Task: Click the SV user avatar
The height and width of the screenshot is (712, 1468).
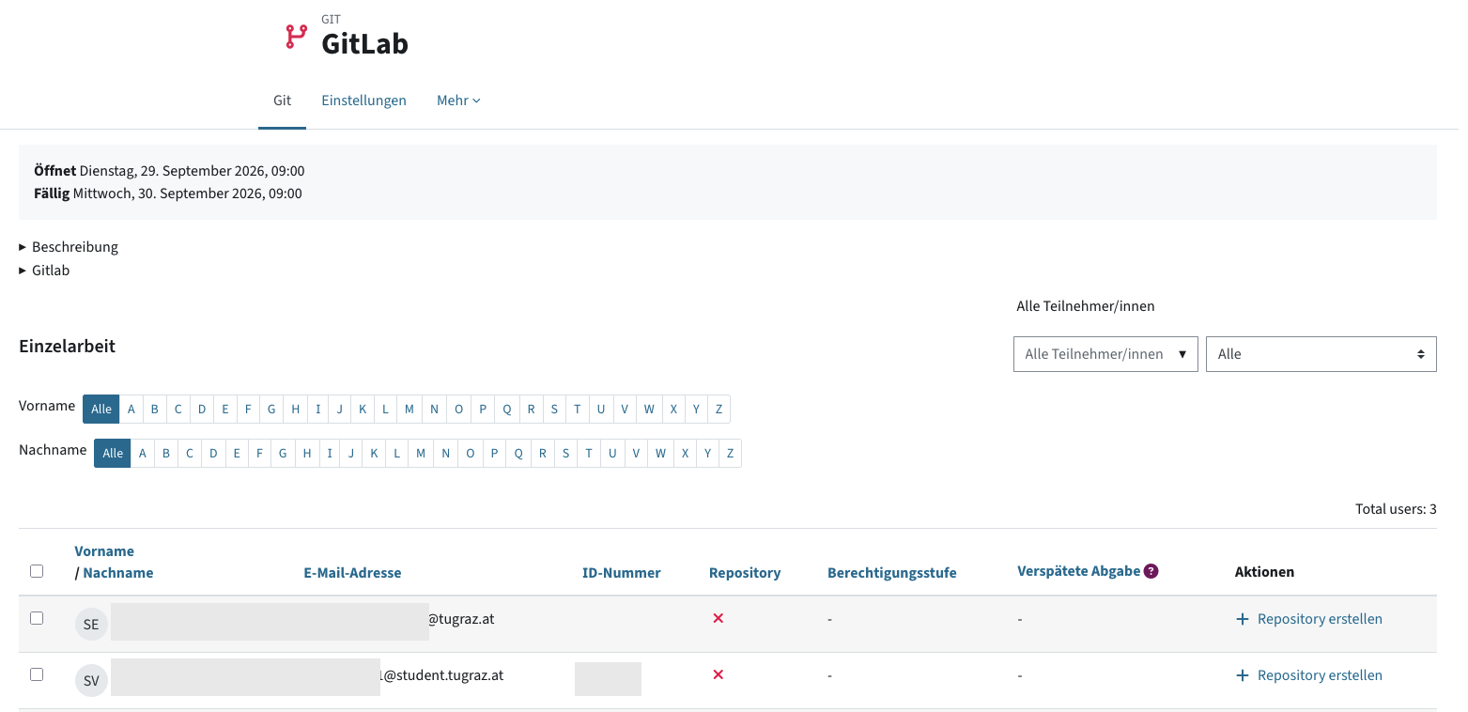Action: point(91,681)
